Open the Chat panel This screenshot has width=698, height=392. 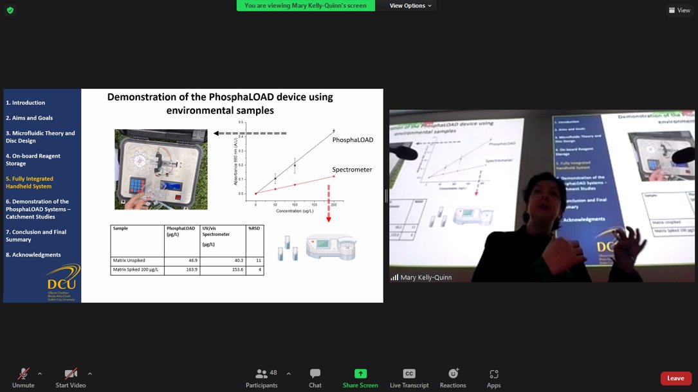click(x=315, y=378)
